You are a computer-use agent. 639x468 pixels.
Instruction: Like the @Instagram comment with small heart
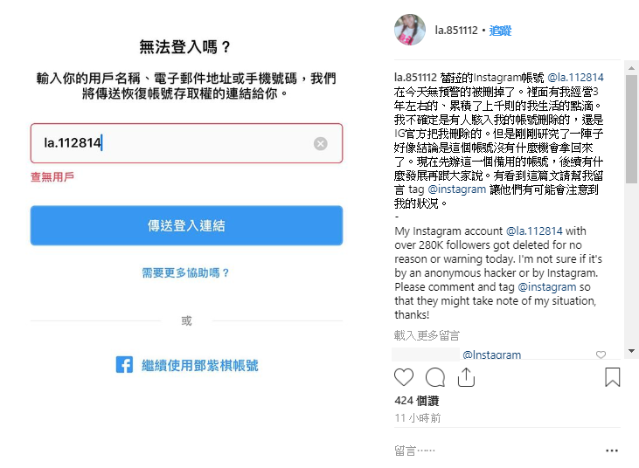[x=601, y=354]
